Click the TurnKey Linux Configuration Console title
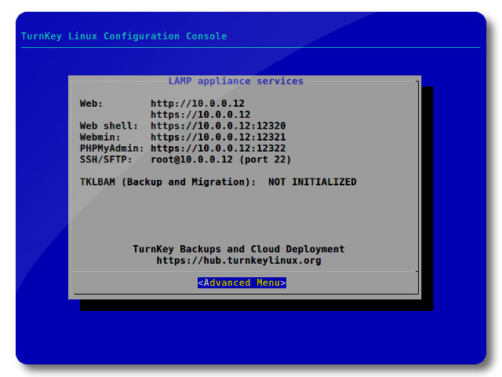The width and height of the screenshot is (502, 377). [x=124, y=36]
